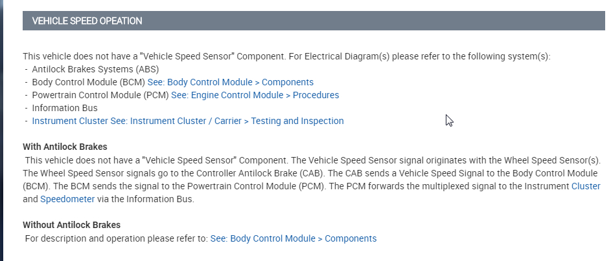Click For description and operation please refer text
This screenshot has height=261, width=611.
(x=117, y=238)
